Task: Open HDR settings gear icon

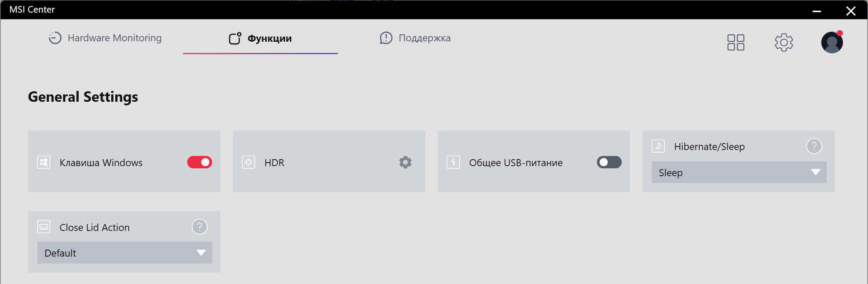Action: tap(405, 162)
